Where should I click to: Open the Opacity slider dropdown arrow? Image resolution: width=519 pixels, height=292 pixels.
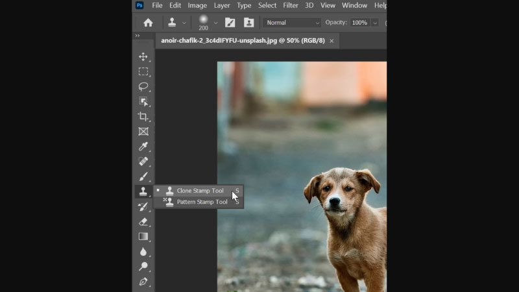pyautogui.click(x=375, y=23)
